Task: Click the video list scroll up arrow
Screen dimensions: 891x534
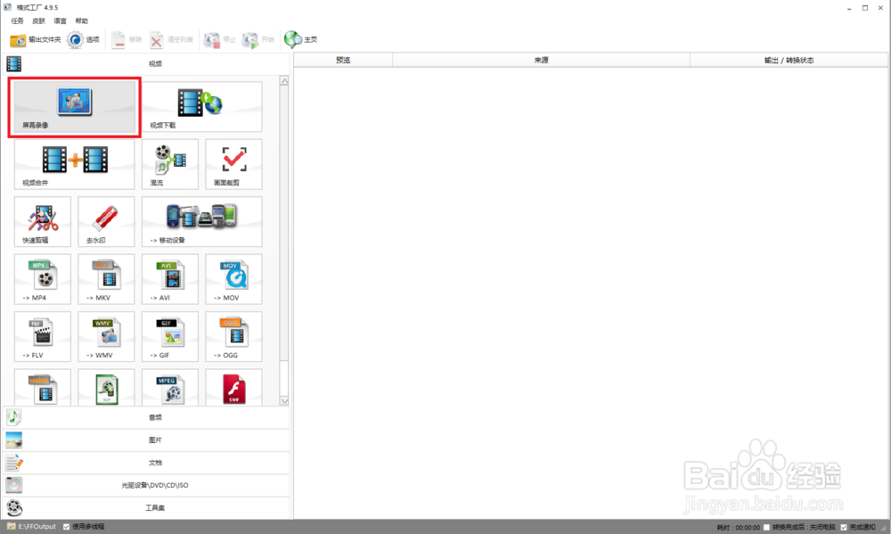Action: [285, 81]
